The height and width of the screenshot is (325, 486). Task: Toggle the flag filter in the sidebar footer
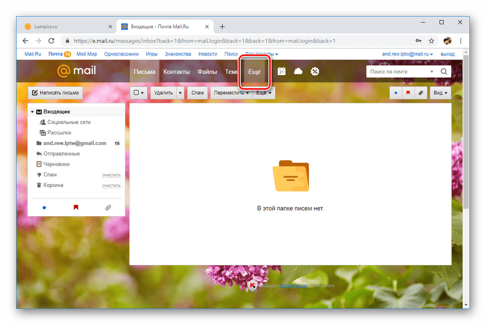coord(76,207)
